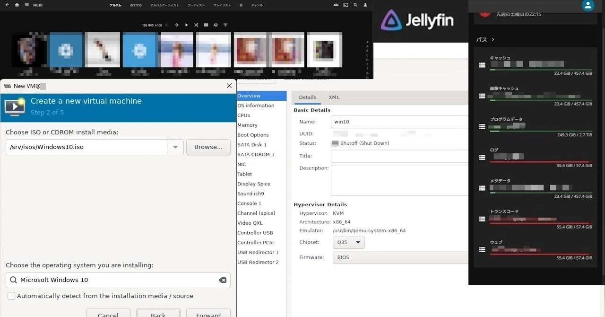Expand the パス section chevron
This screenshot has width=605, height=317.
tap(493, 40)
